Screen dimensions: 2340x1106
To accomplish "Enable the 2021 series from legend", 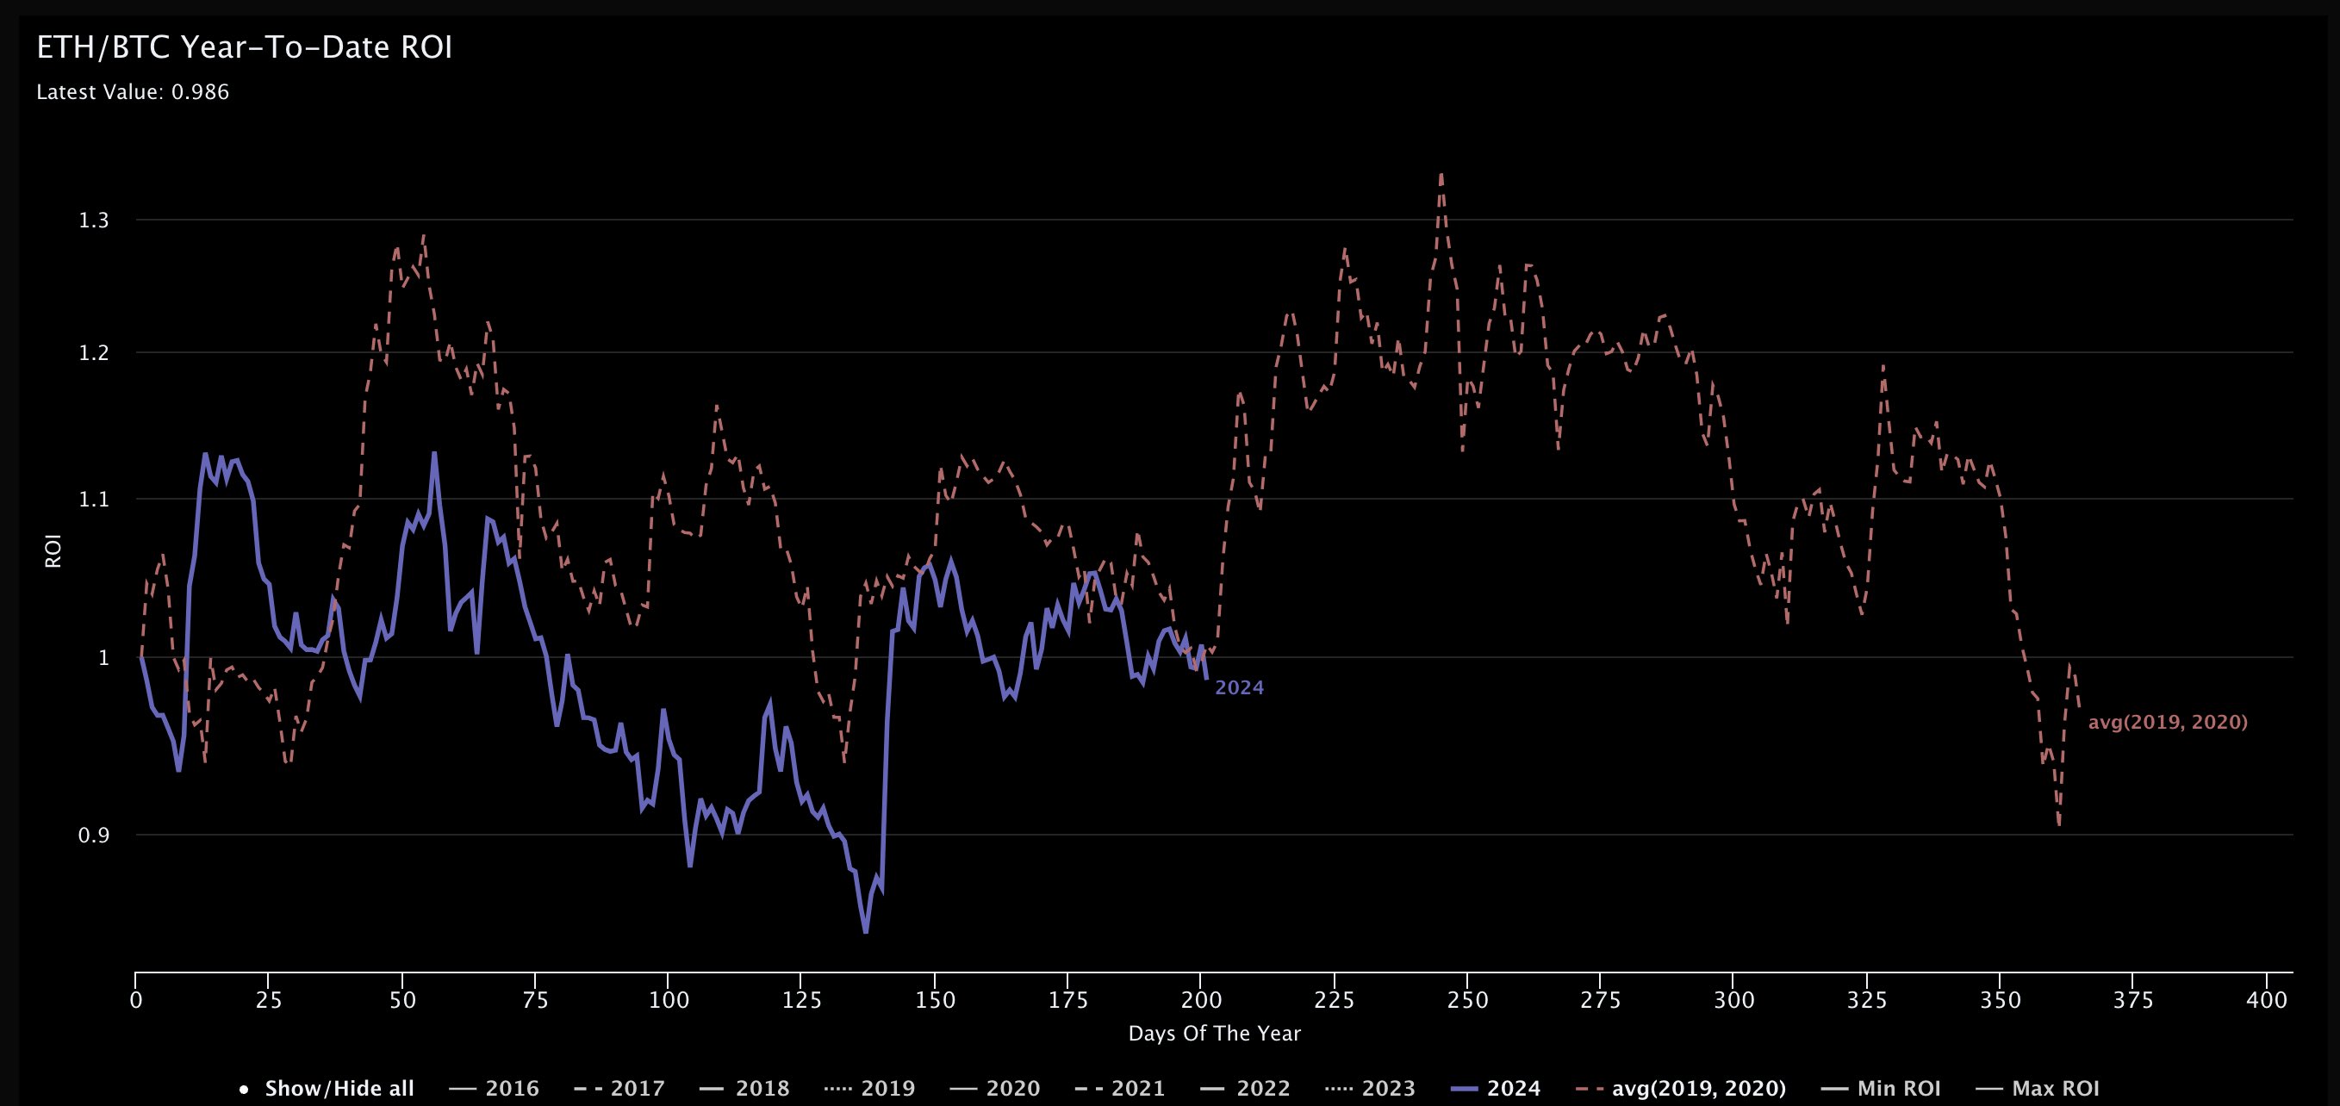I will pyautogui.click(x=1138, y=1088).
